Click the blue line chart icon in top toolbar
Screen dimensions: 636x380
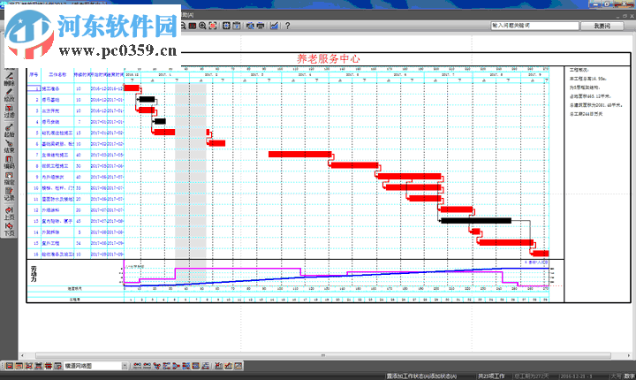[274, 26]
